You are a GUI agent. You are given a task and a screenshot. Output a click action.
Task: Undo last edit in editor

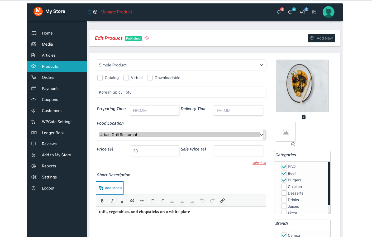[202, 201]
